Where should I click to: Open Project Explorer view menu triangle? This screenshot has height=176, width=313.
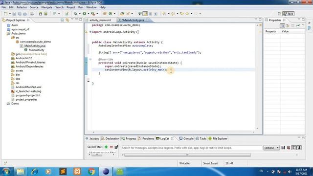click(72, 20)
